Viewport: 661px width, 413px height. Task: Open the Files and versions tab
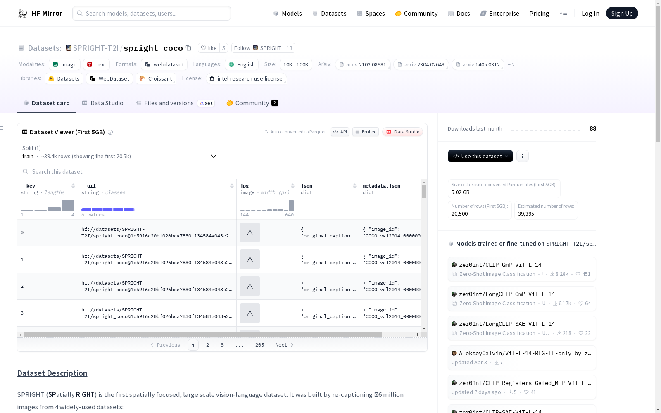pos(174,103)
